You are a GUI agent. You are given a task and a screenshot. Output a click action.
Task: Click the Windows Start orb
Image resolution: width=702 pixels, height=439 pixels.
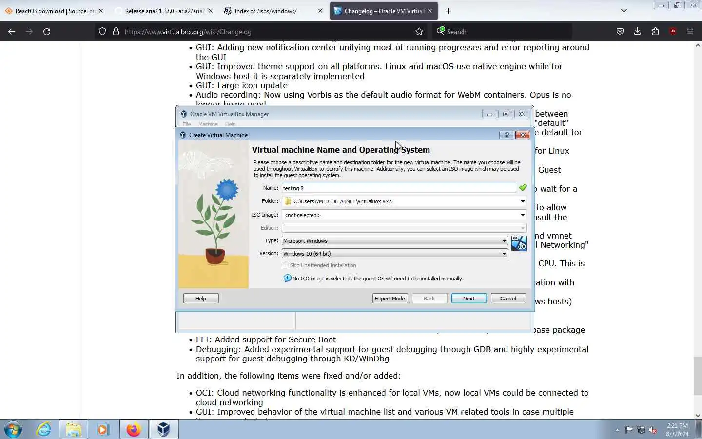[13, 430]
